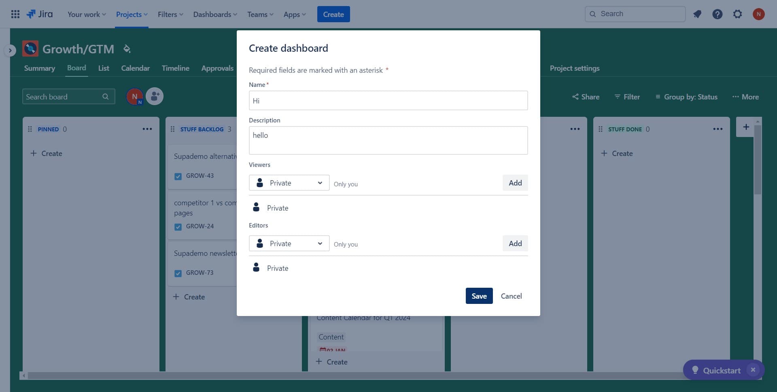
Task: Toggle the GROW-73 checkbox icon
Action: point(178,273)
